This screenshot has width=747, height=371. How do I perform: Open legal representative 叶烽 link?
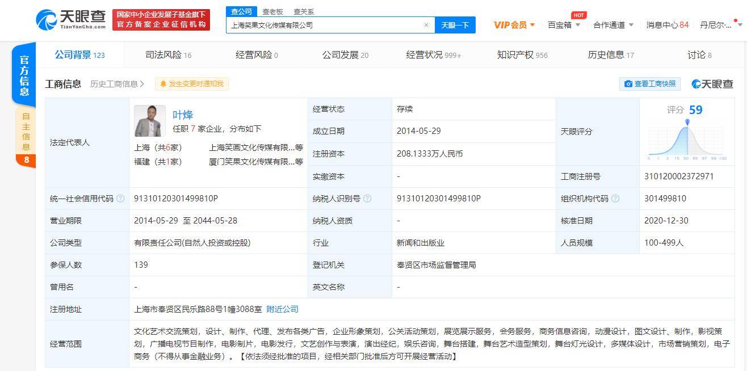[183, 115]
